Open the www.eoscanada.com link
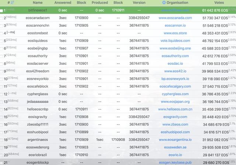 tap(175, 18)
